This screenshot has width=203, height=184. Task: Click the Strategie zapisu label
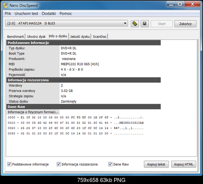(x=21, y=96)
